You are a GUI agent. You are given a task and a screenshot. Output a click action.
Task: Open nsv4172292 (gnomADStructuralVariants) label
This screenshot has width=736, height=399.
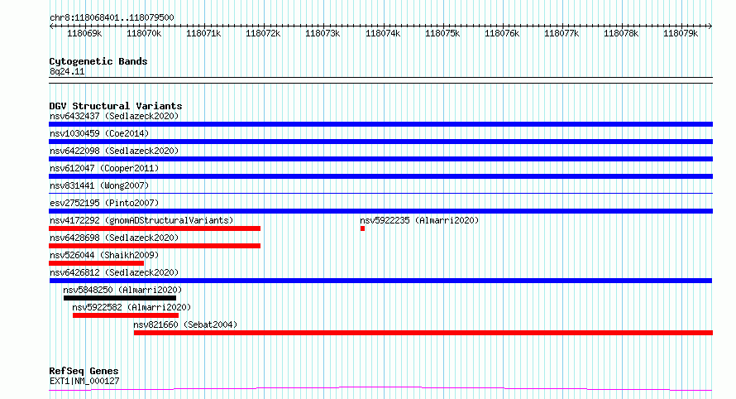pyautogui.click(x=141, y=220)
